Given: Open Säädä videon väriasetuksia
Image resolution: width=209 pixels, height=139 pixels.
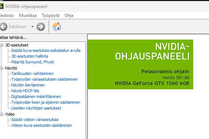Looking at the screenshot, I should pos(35,120).
